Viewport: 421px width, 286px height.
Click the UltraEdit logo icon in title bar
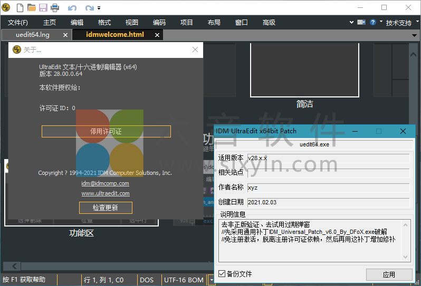coord(6,7)
